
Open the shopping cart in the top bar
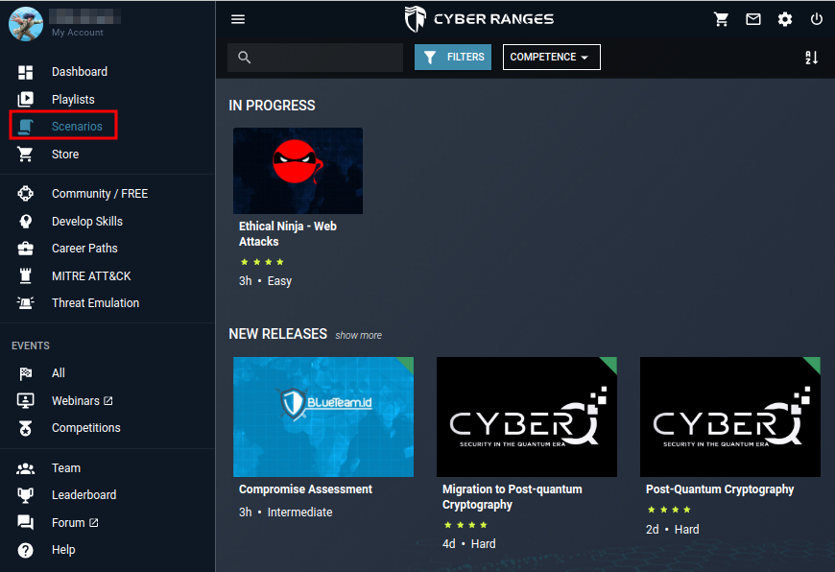(x=722, y=19)
